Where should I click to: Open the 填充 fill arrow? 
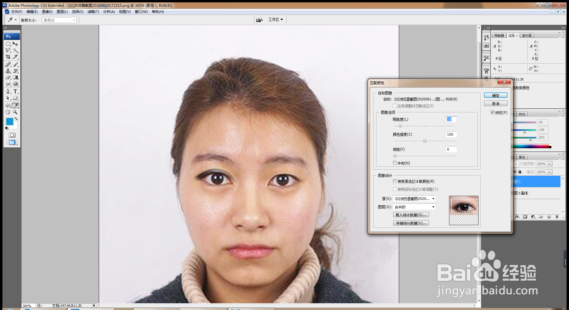550,172
